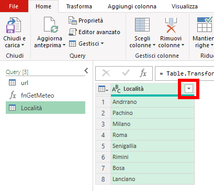Click the Query [3] pane heading

point(17,72)
